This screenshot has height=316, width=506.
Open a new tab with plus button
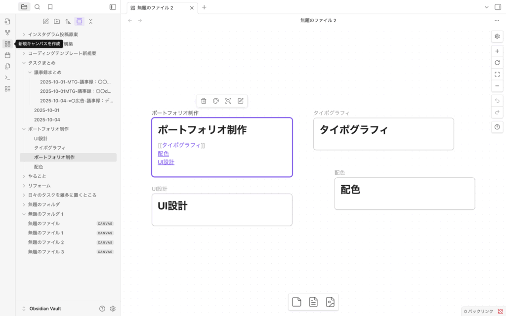tap(204, 7)
